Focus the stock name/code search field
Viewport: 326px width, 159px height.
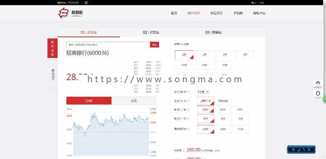click(x=108, y=45)
